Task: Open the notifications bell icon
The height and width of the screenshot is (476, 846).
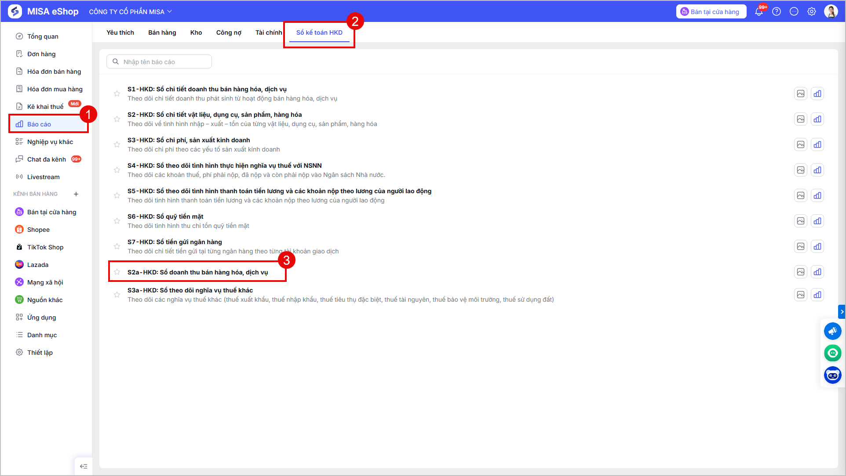Action: pos(759,12)
